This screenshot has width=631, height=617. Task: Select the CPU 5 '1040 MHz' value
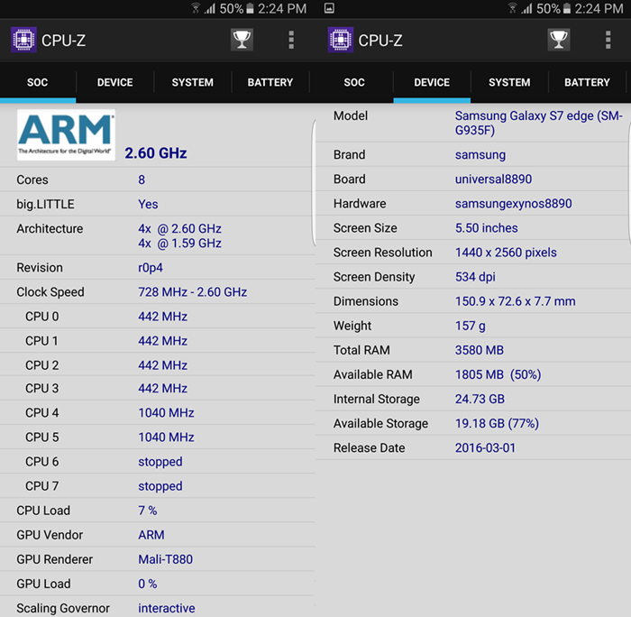[x=166, y=437]
